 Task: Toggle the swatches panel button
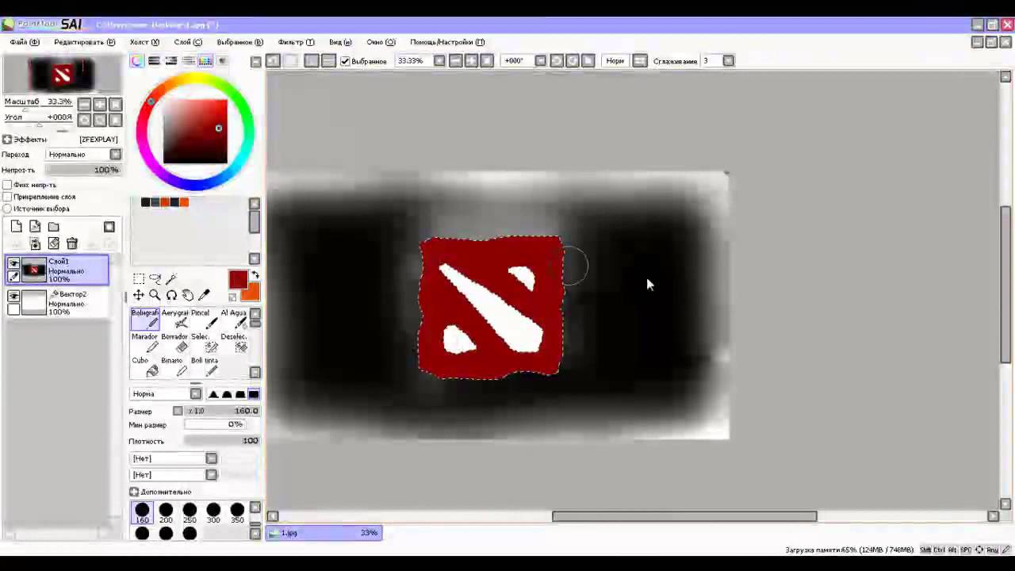click(205, 61)
